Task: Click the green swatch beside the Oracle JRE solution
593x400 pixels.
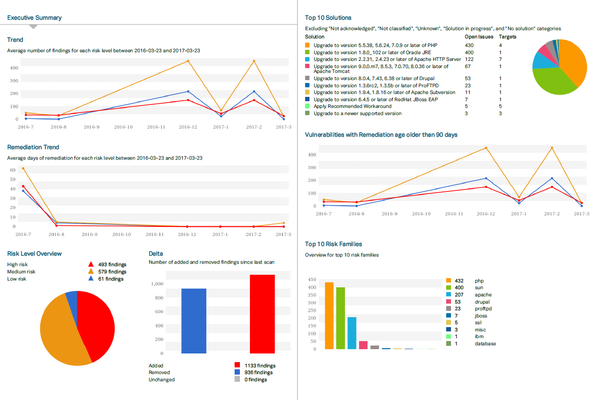Action: point(308,52)
